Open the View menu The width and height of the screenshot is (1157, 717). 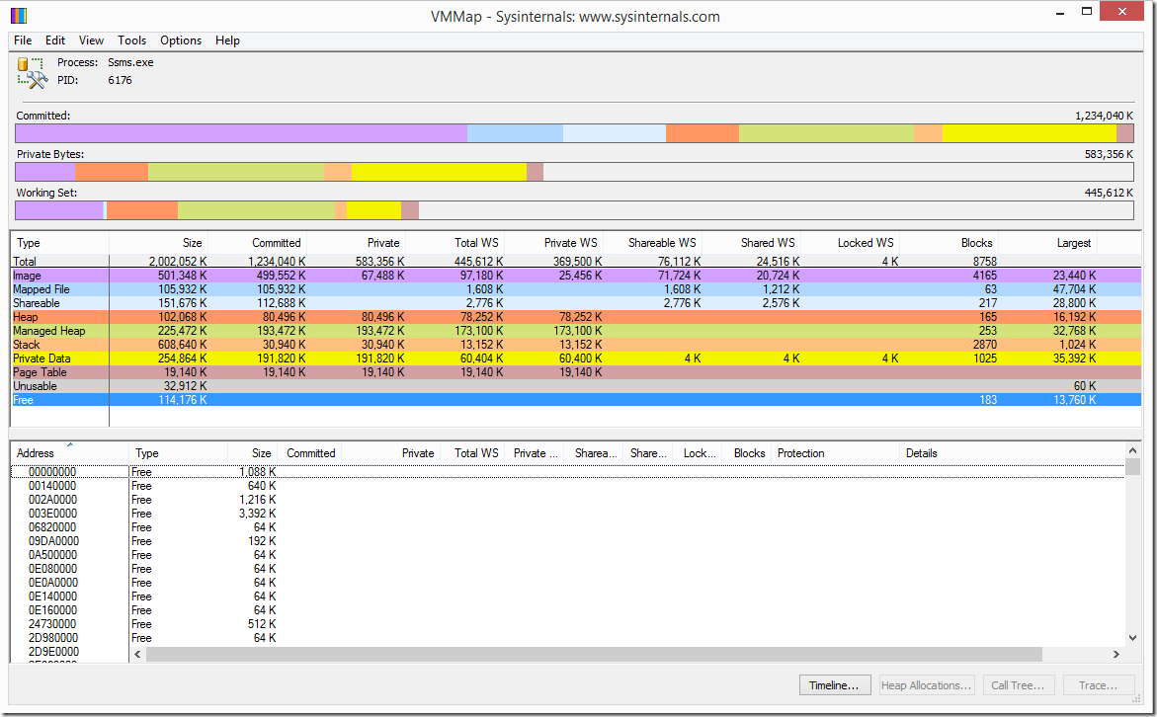tap(90, 40)
